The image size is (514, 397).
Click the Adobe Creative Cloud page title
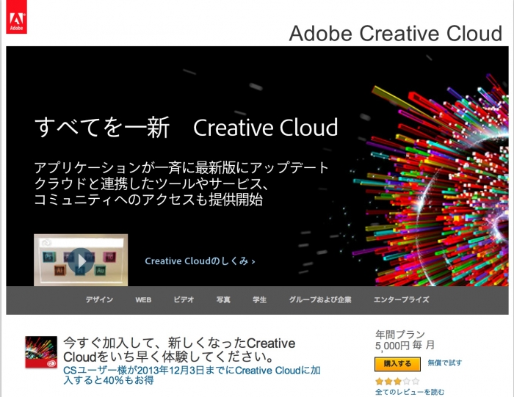coord(396,34)
